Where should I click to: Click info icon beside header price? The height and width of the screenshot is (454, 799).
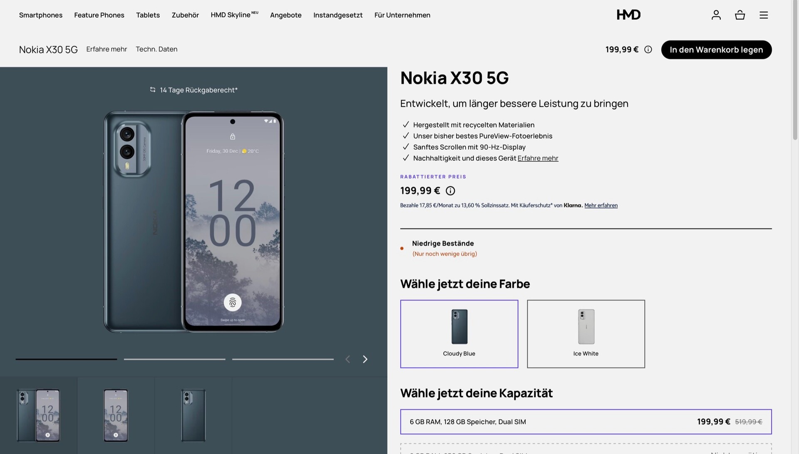point(648,49)
